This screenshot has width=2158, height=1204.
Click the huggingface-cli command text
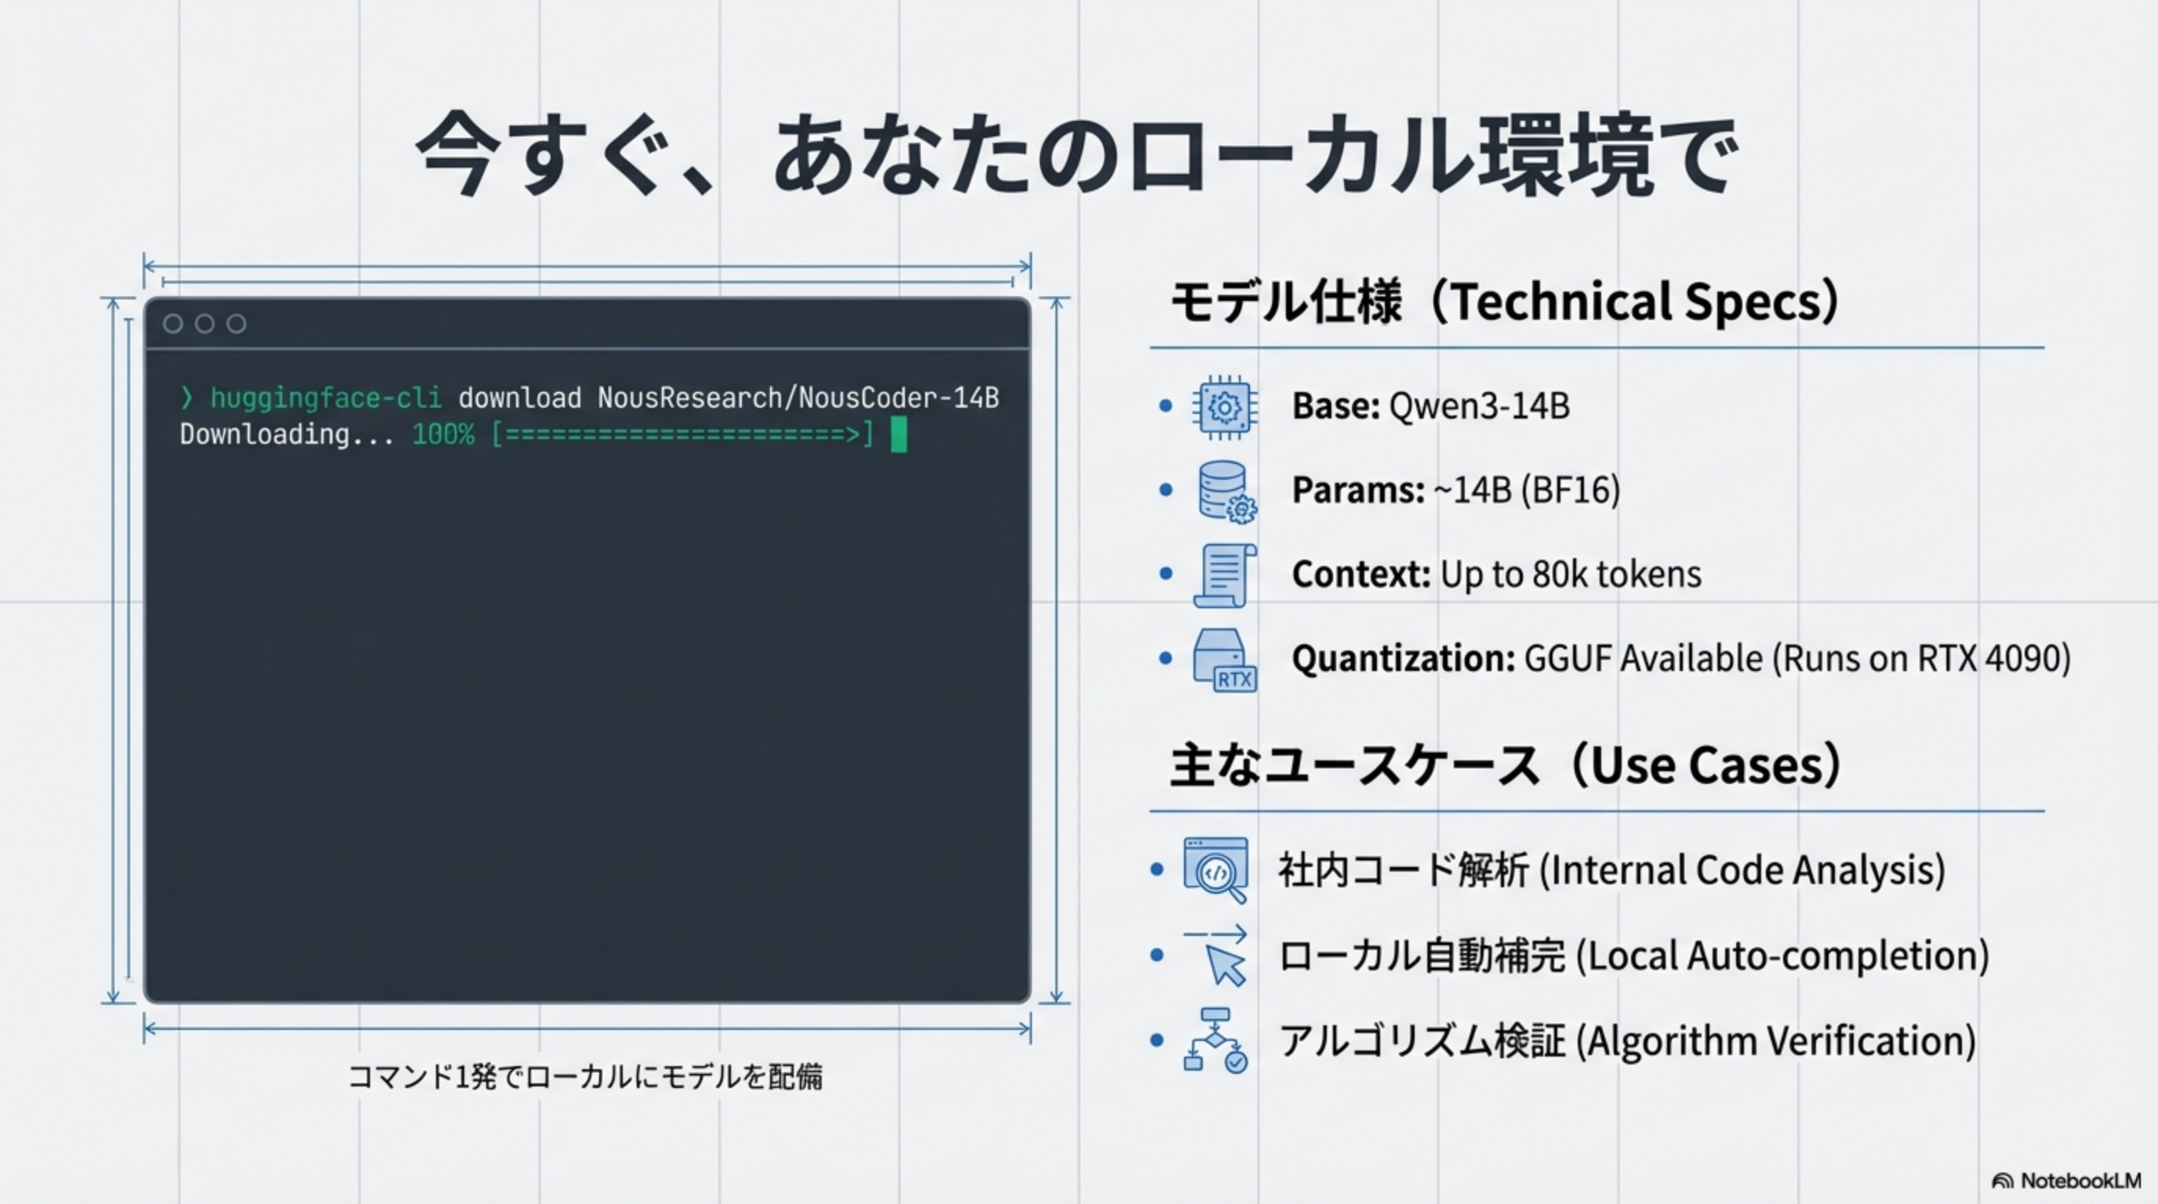(325, 397)
